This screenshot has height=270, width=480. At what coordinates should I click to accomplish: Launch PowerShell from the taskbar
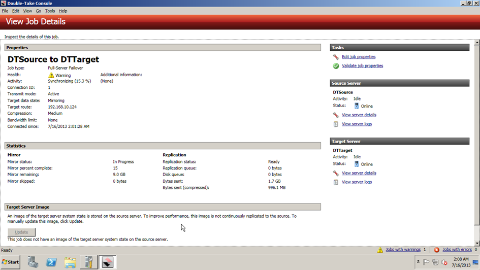point(51,262)
